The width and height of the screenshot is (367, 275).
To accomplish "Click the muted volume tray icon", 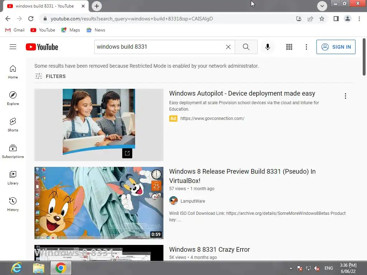I will (x=317, y=268).
